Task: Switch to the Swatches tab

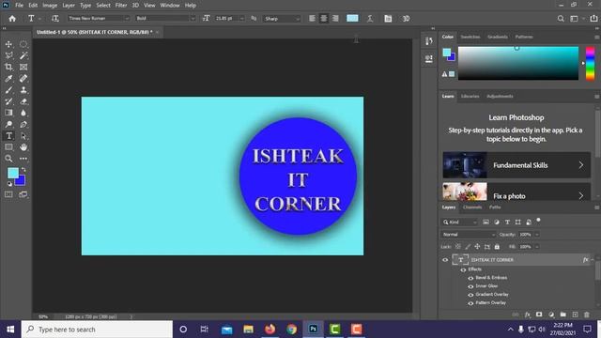Action: point(470,37)
